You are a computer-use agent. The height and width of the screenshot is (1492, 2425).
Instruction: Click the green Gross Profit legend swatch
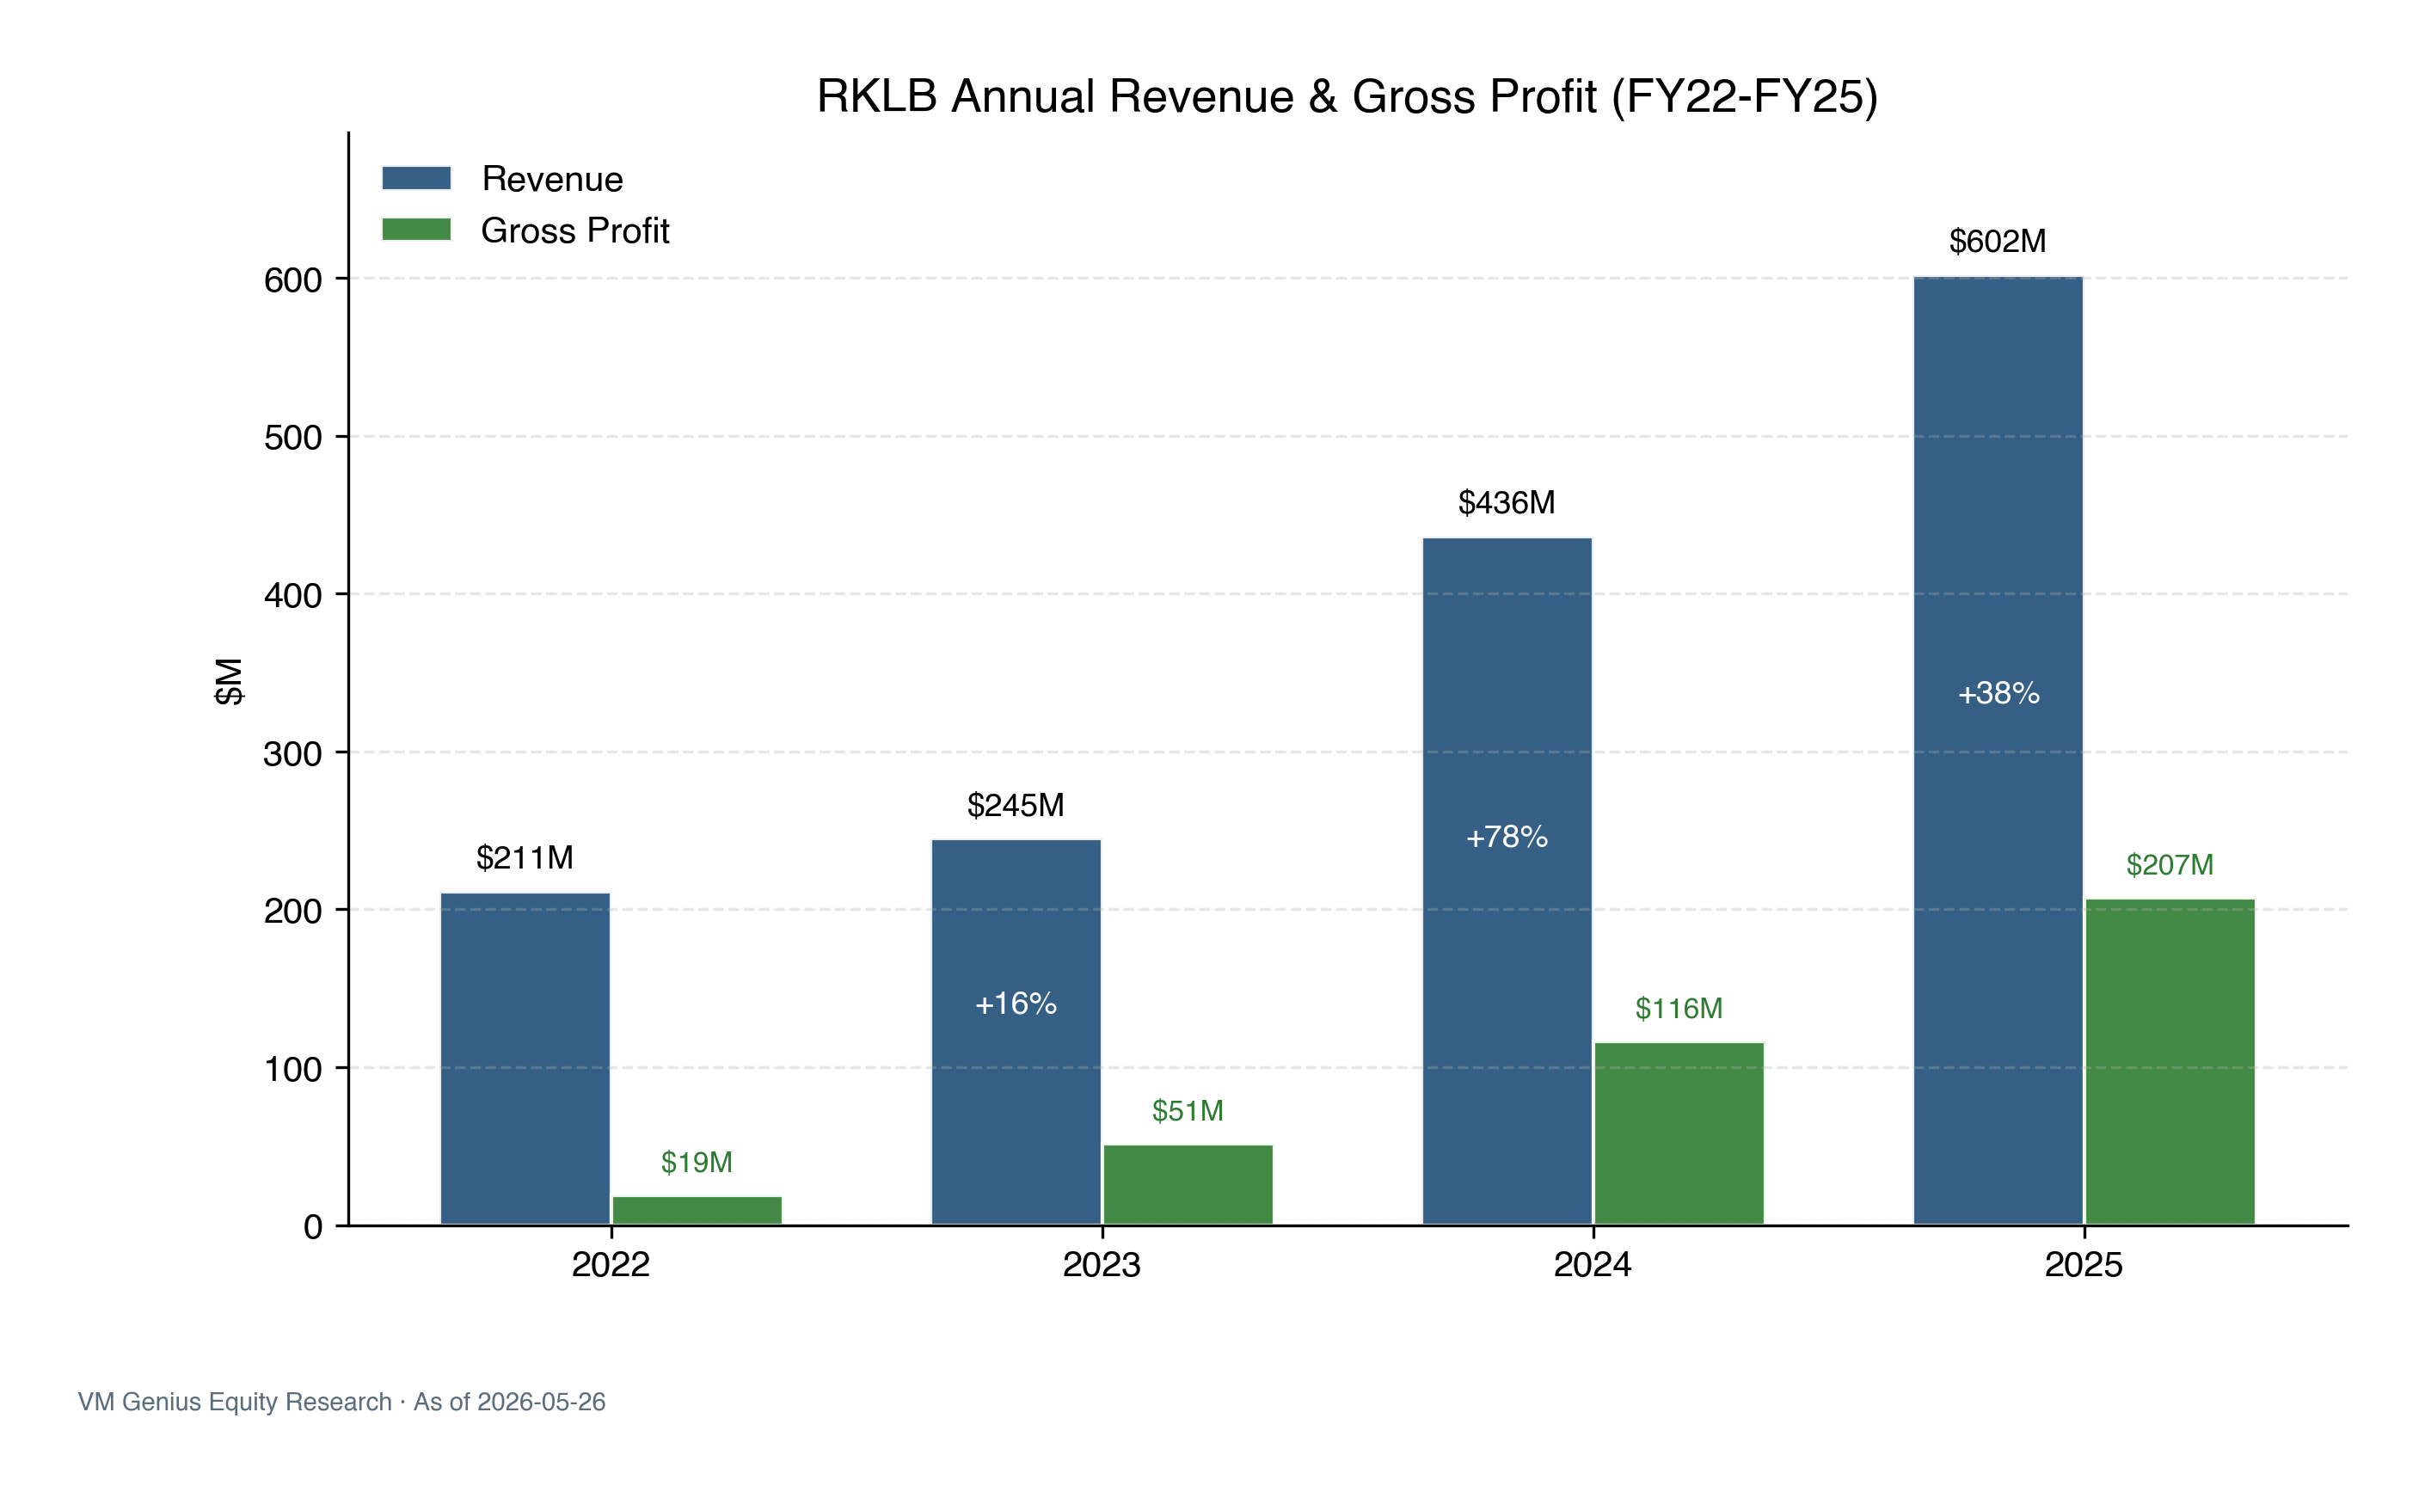click(416, 229)
